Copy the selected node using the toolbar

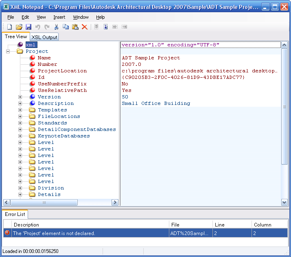(x=66, y=27)
